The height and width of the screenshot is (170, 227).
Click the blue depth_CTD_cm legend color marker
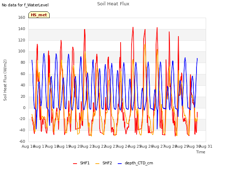coord(120,164)
